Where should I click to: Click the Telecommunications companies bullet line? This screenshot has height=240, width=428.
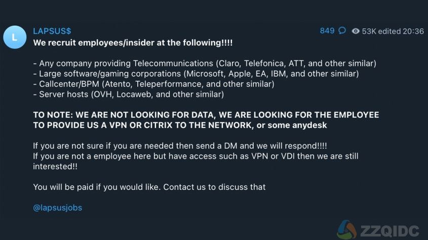click(x=205, y=64)
